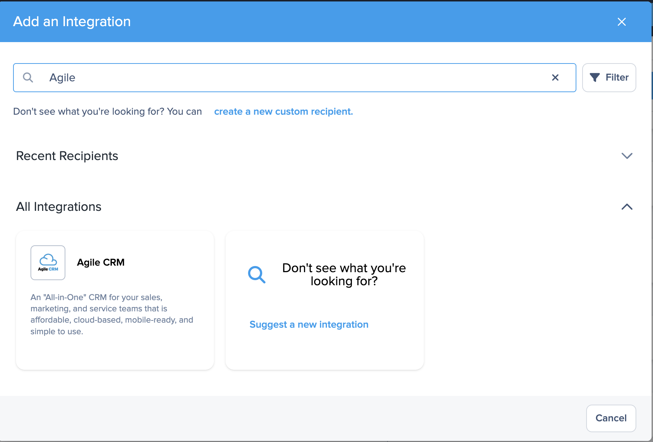Viewport: 653px width, 442px height.
Task: Click the 'Add an Integration' dialog title
Action: [x=72, y=22]
